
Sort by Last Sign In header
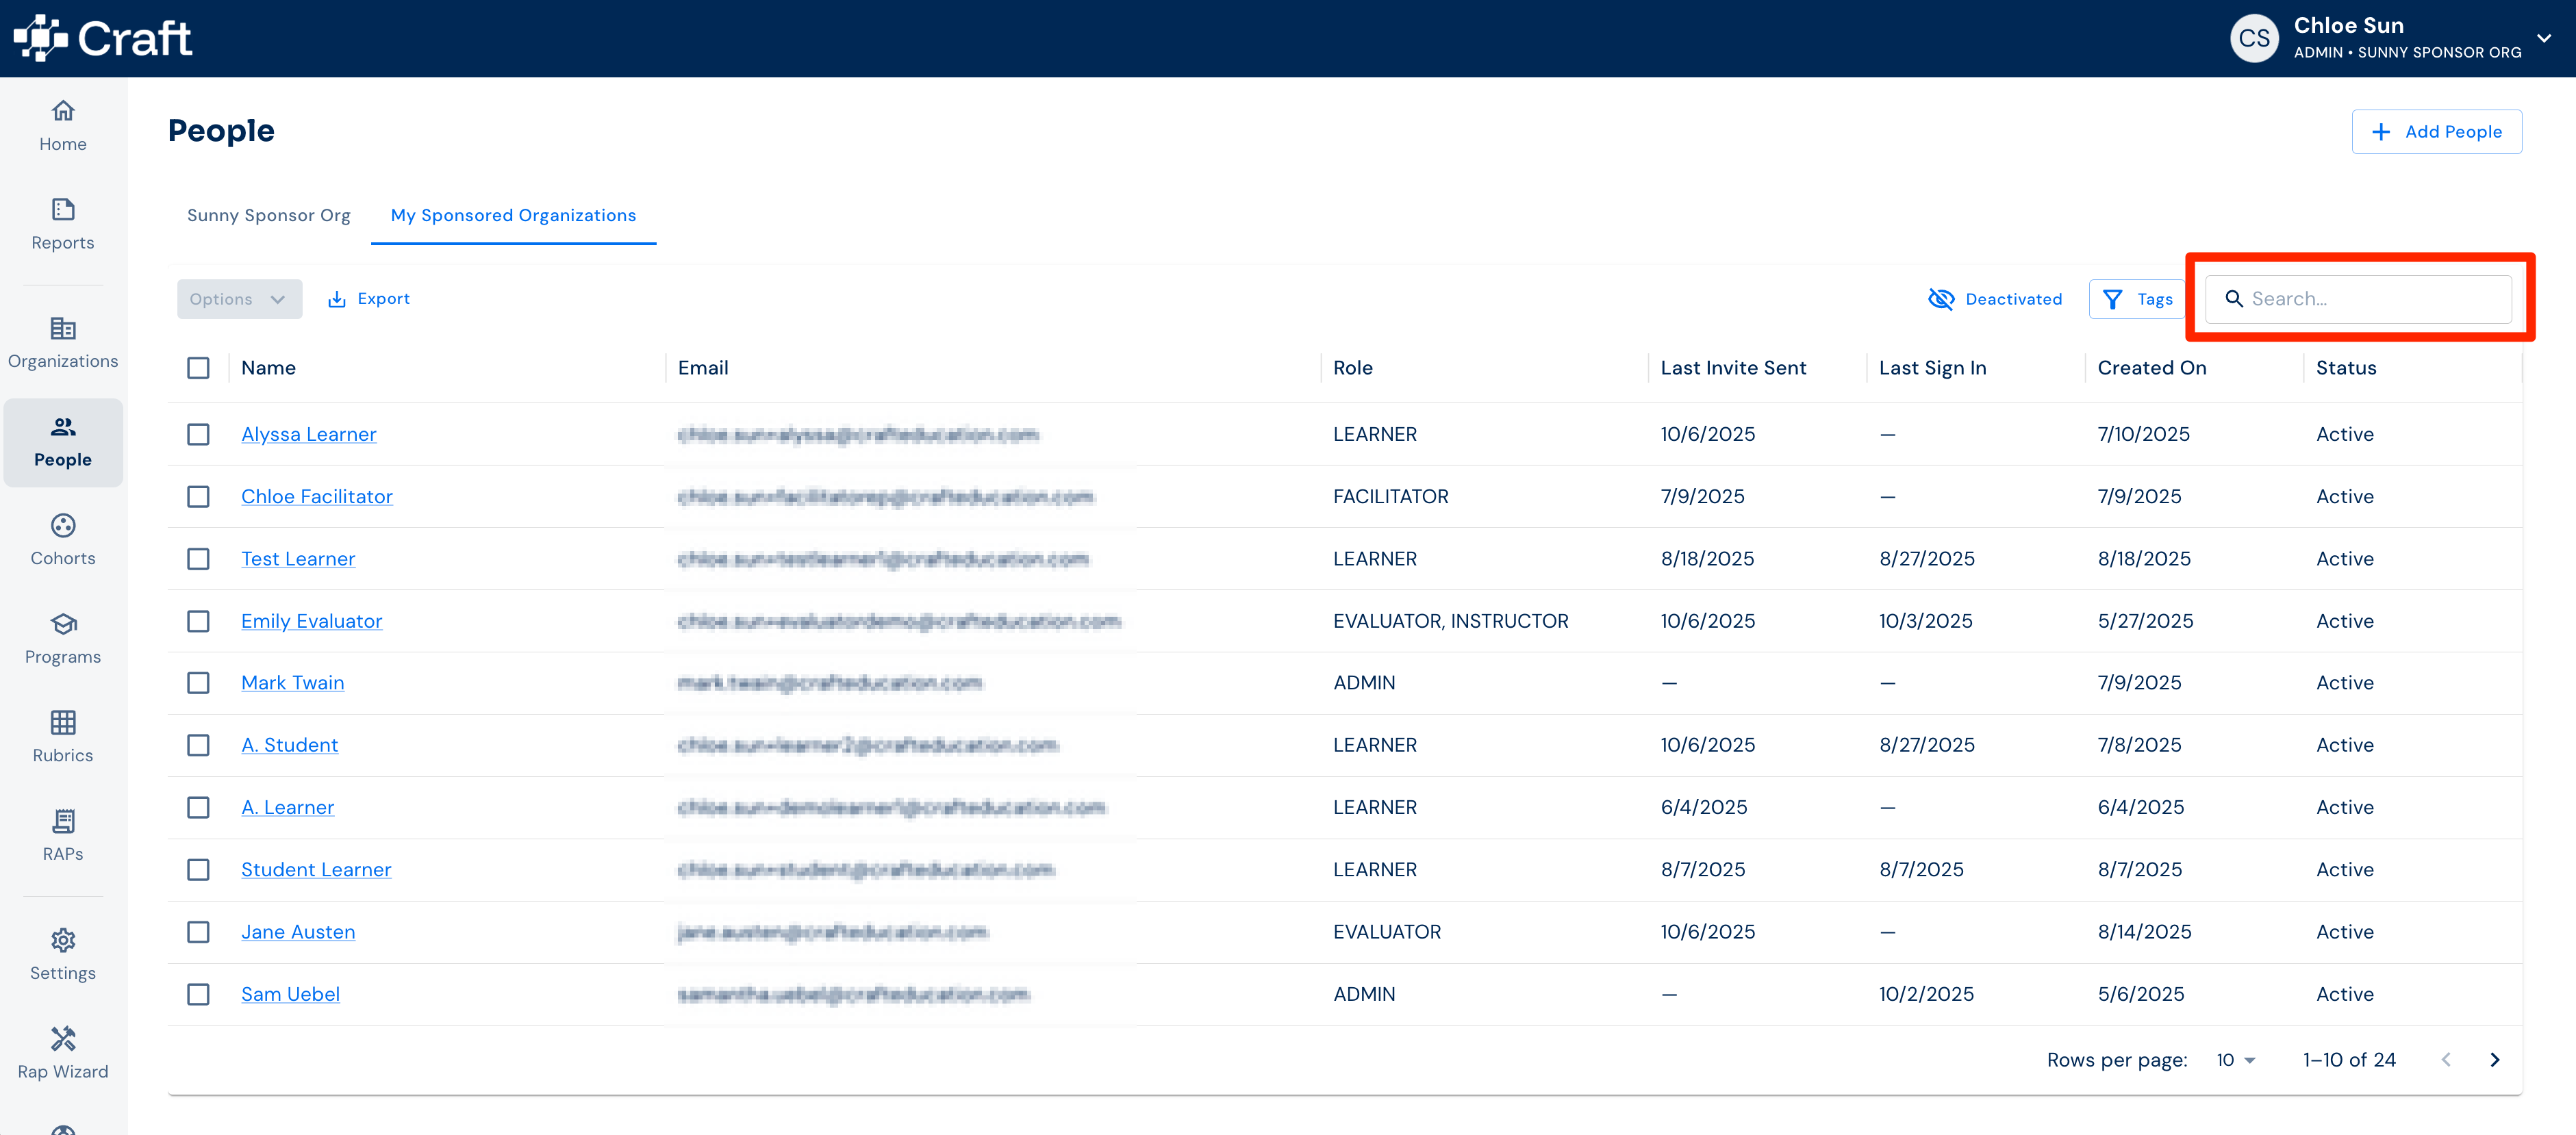[1932, 368]
